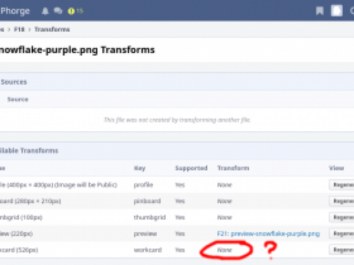
Task: Open the user profile avatar in header
Action: pos(337,11)
